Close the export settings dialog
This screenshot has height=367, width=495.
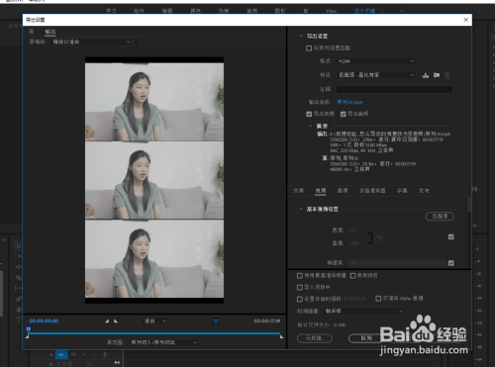pyautogui.click(x=465, y=20)
